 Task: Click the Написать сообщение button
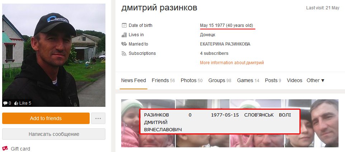[54, 134]
